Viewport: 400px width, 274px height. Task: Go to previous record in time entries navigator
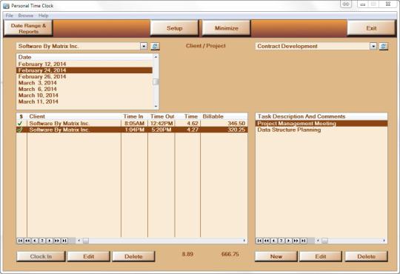tap(35, 241)
